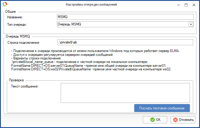
Task: Click inside the Название field containing MSMQ
Action: click(125, 17)
